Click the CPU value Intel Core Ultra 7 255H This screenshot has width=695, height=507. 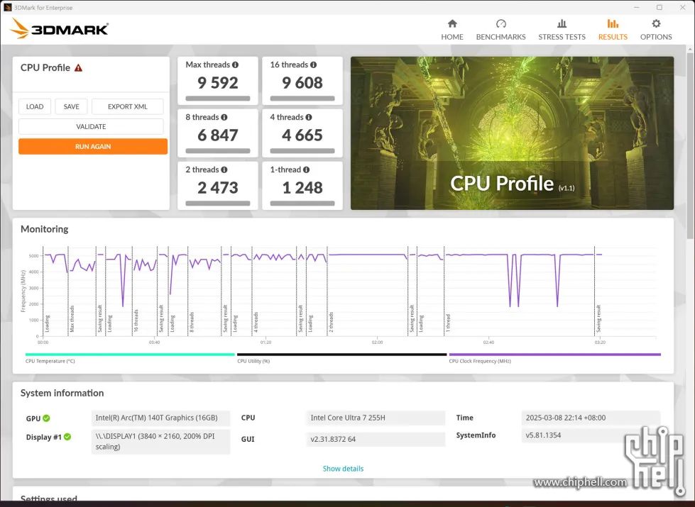(376, 418)
